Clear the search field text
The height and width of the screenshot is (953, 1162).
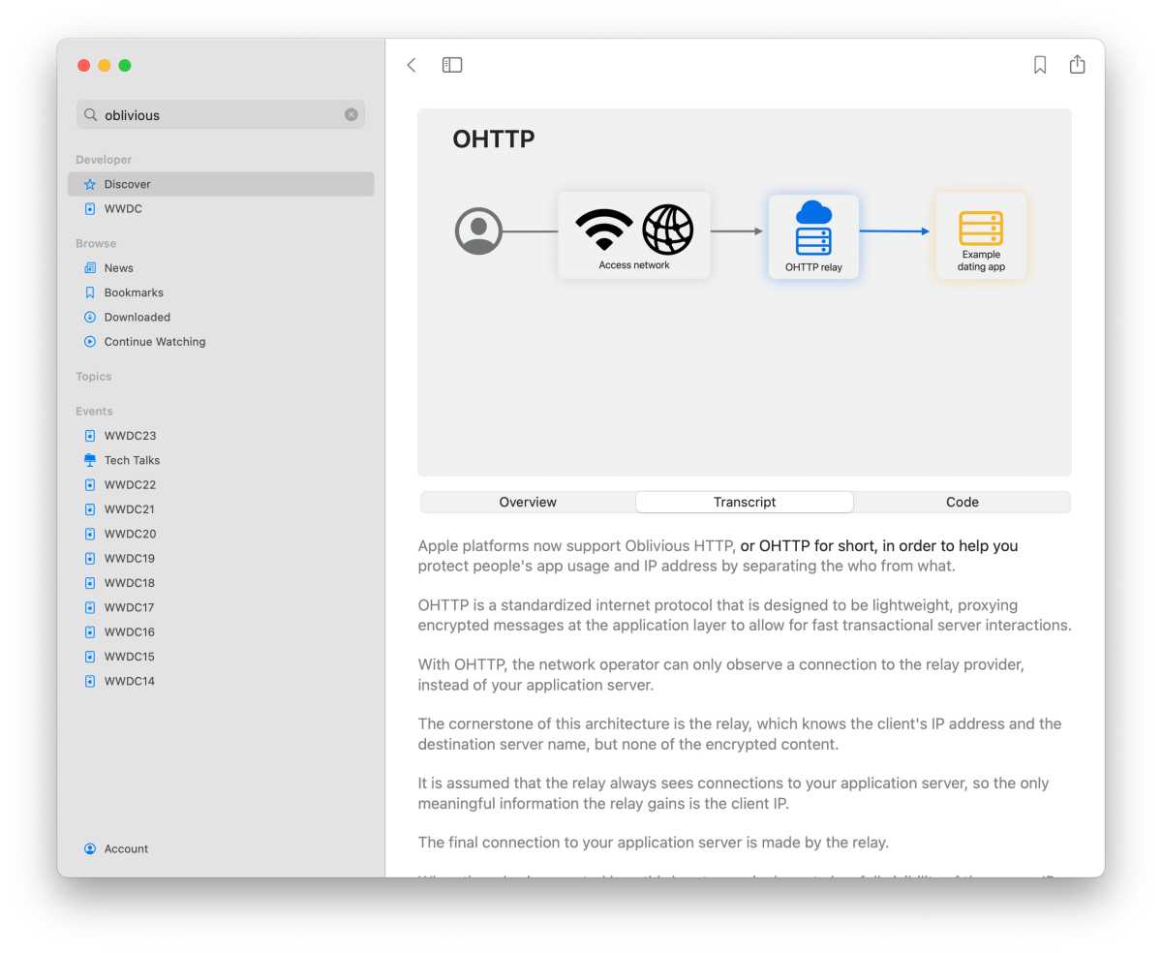tap(351, 114)
